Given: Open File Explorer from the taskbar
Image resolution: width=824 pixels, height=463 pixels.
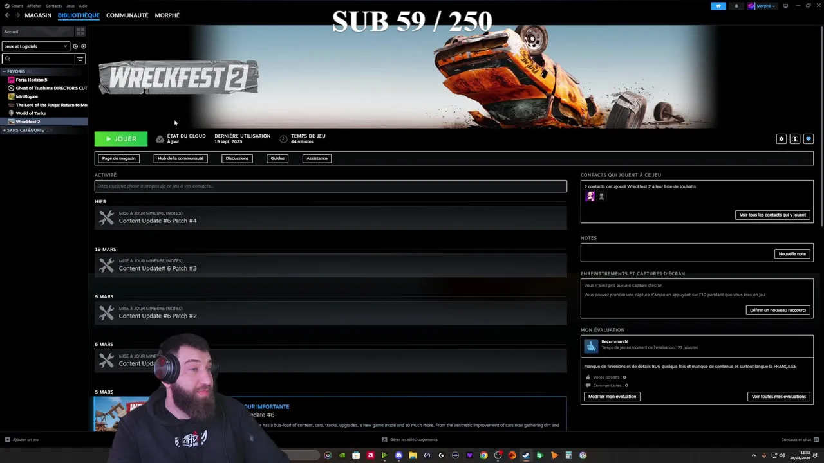Looking at the screenshot, I should pos(413,456).
